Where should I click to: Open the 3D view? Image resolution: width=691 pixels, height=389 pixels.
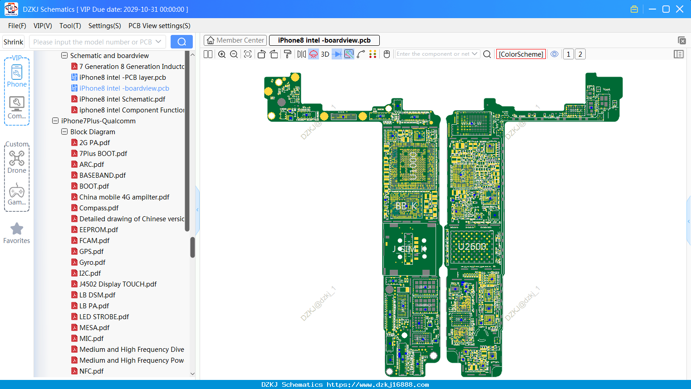[325, 54]
